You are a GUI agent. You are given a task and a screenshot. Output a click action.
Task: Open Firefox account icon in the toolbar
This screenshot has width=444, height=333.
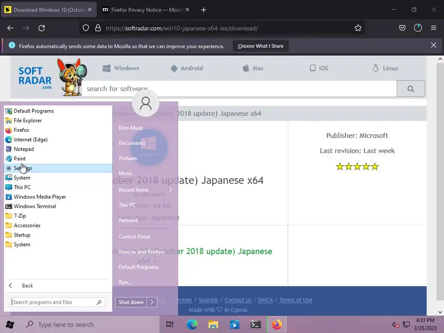click(x=418, y=28)
